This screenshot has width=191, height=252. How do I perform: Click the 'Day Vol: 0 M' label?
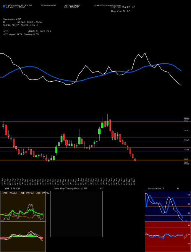(120, 11)
